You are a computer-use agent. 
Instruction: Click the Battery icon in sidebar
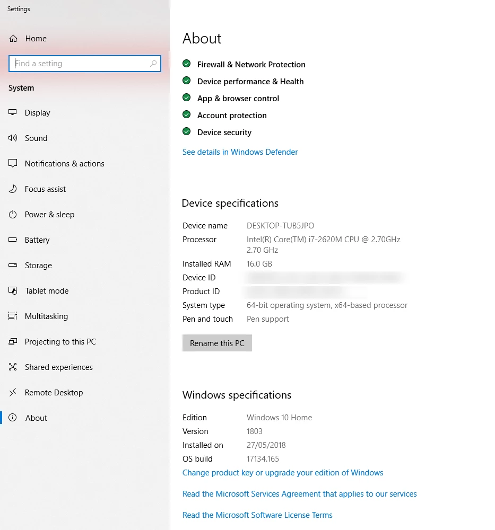pos(13,240)
